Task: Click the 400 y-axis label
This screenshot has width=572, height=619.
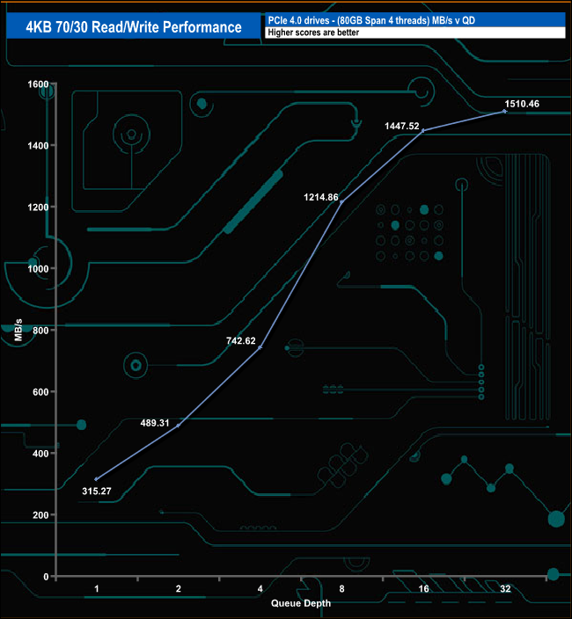Action: (40, 454)
